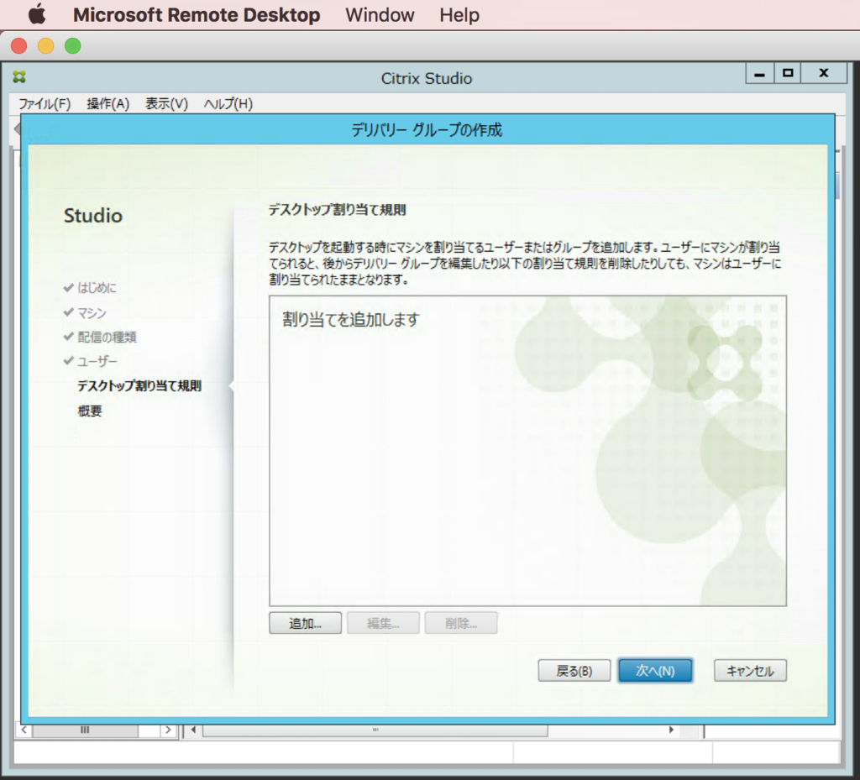Screen dimensions: 860x780
Task: Click the 削除... button
Action: click(x=461, y=623)
